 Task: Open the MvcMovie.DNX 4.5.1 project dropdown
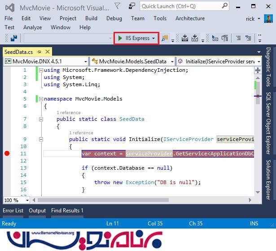pyautogui.click(x=45, y=62)
